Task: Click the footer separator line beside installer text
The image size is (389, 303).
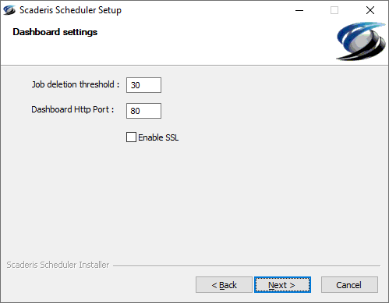Action: 246,266
